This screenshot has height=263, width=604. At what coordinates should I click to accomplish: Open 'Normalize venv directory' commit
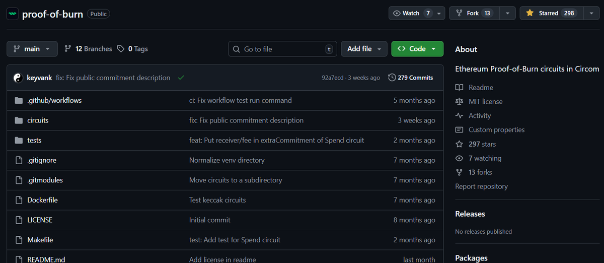click(x=227, y=160)
